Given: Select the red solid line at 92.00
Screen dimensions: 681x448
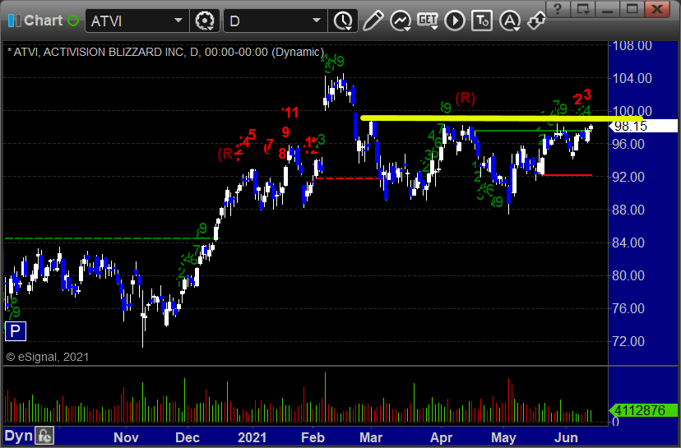Looking at the screenshot, I should point(567,175).
